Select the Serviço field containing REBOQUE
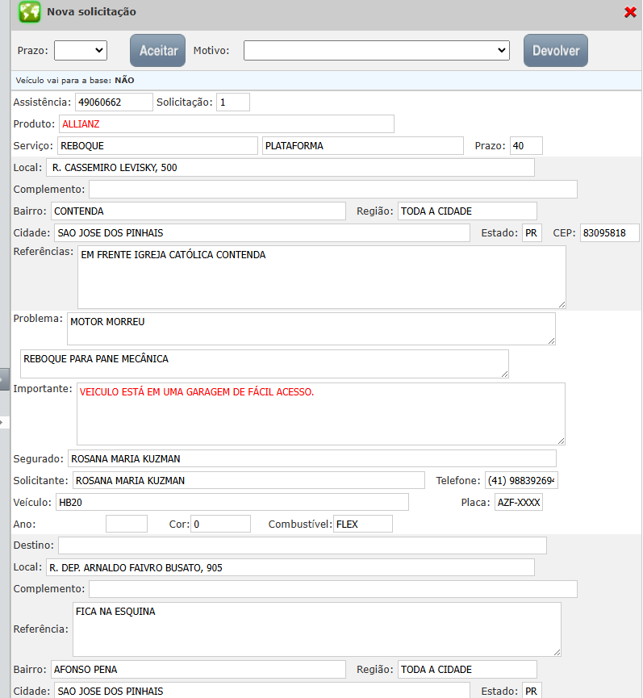The image size is (643, 698). coord(156,145)
